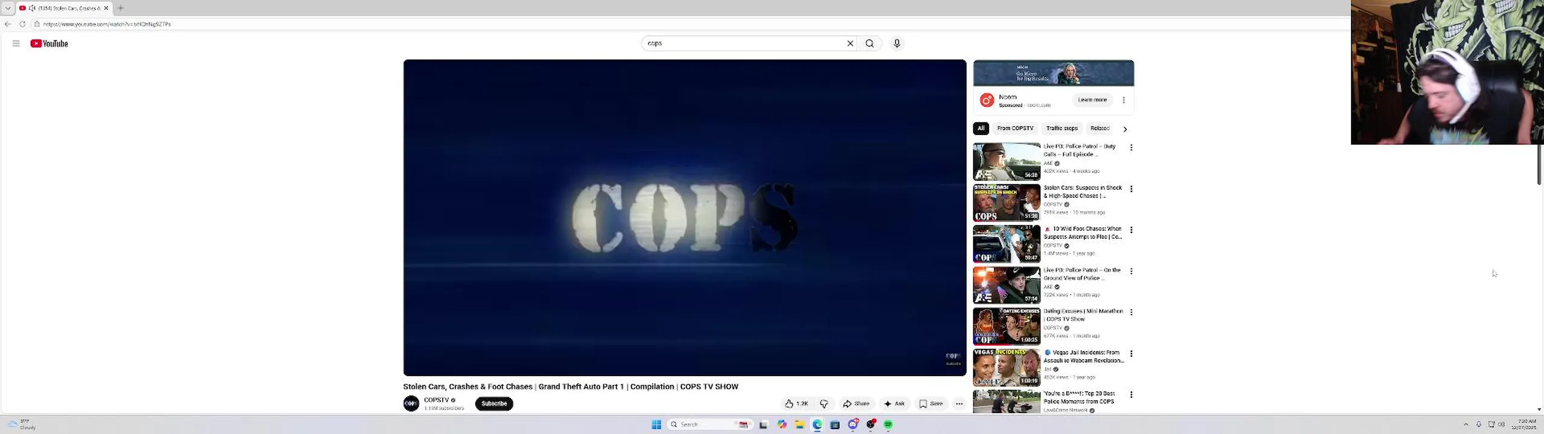
Task: Like the video (1.2K)
Action: pyautogui.click(x=796, y=404)
